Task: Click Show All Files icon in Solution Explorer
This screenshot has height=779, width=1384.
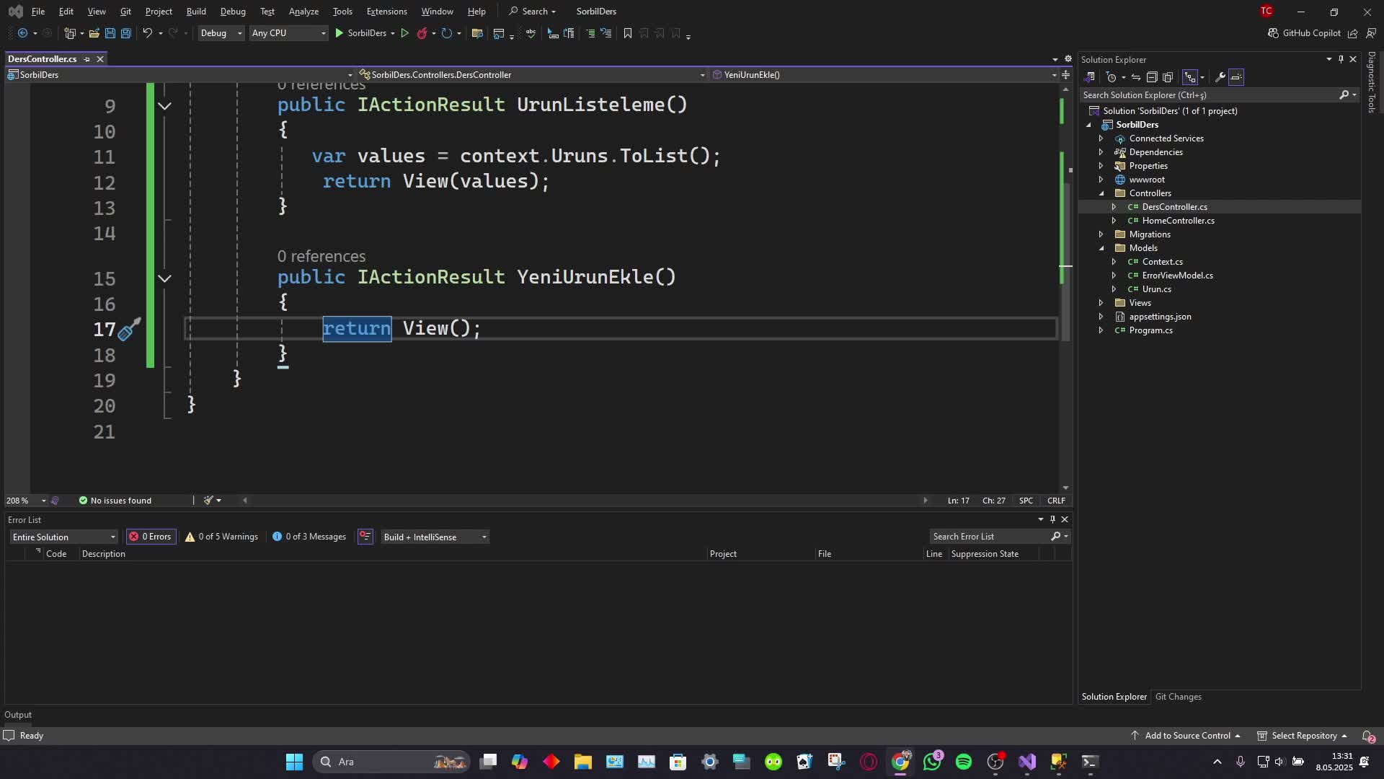Action: (x=1168, y=77)
